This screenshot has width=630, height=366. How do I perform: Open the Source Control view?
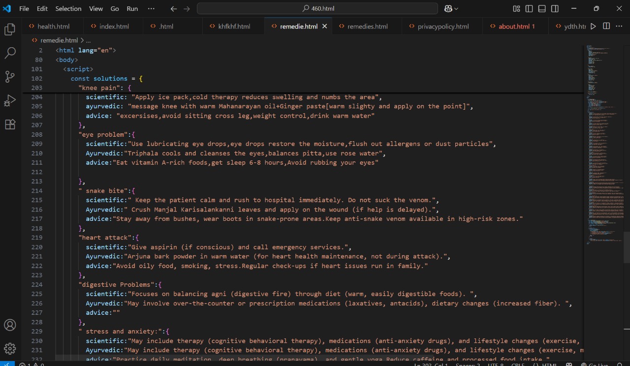coord(10,77)
